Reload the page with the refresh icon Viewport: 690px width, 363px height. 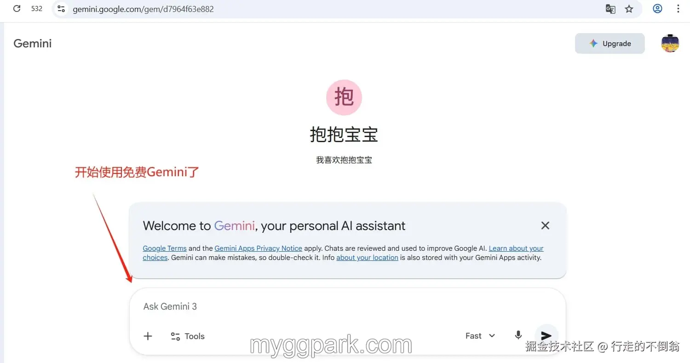click(17, 9)
